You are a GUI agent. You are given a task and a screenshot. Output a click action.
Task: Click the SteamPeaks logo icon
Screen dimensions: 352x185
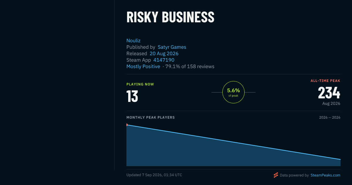click(x=276, y=175)
